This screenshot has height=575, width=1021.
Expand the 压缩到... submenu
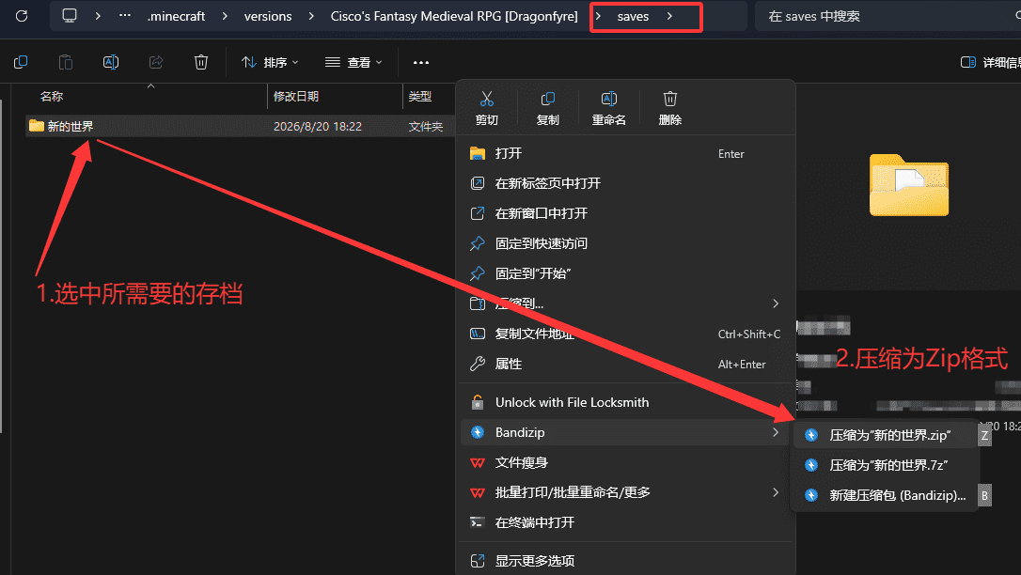625,303
